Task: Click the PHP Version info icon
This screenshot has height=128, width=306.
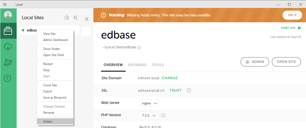Action: [x=163, y=115]
